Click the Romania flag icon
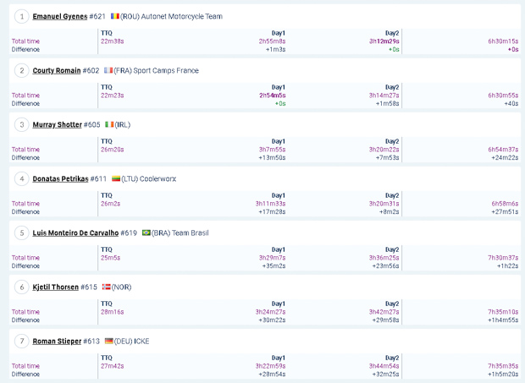 pyautogui.click(x=115, y=16)
